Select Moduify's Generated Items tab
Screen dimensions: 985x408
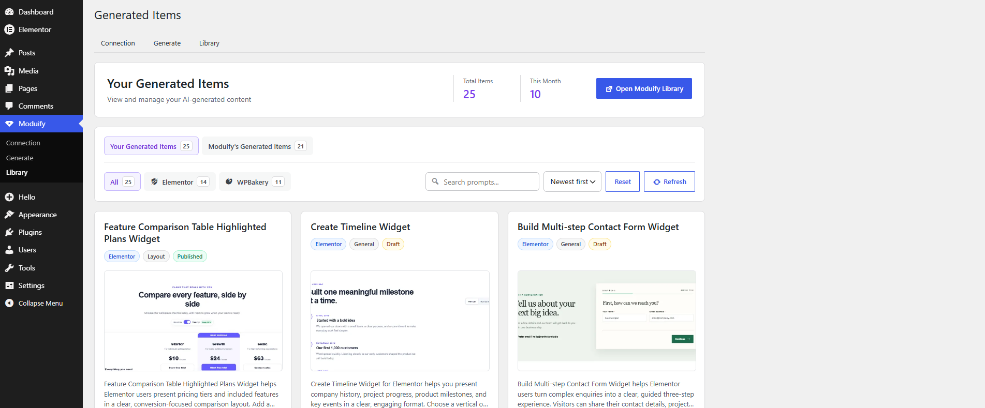pos(257,146)
